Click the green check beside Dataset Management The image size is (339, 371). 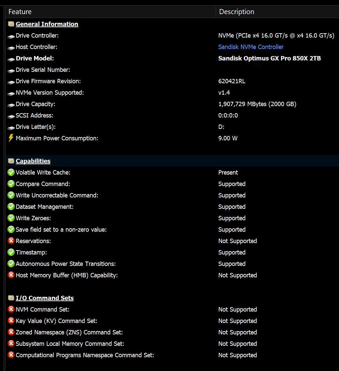point(11,206)
